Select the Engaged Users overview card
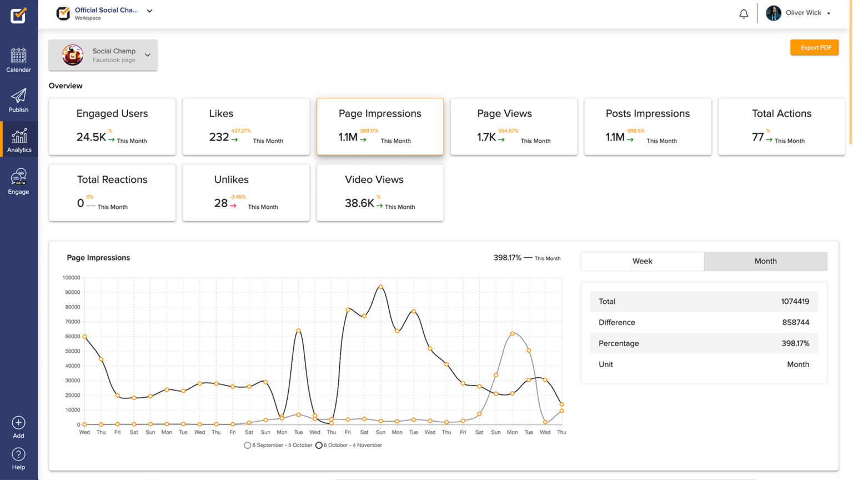The image size is (853, 480). (x=112, y=127)
